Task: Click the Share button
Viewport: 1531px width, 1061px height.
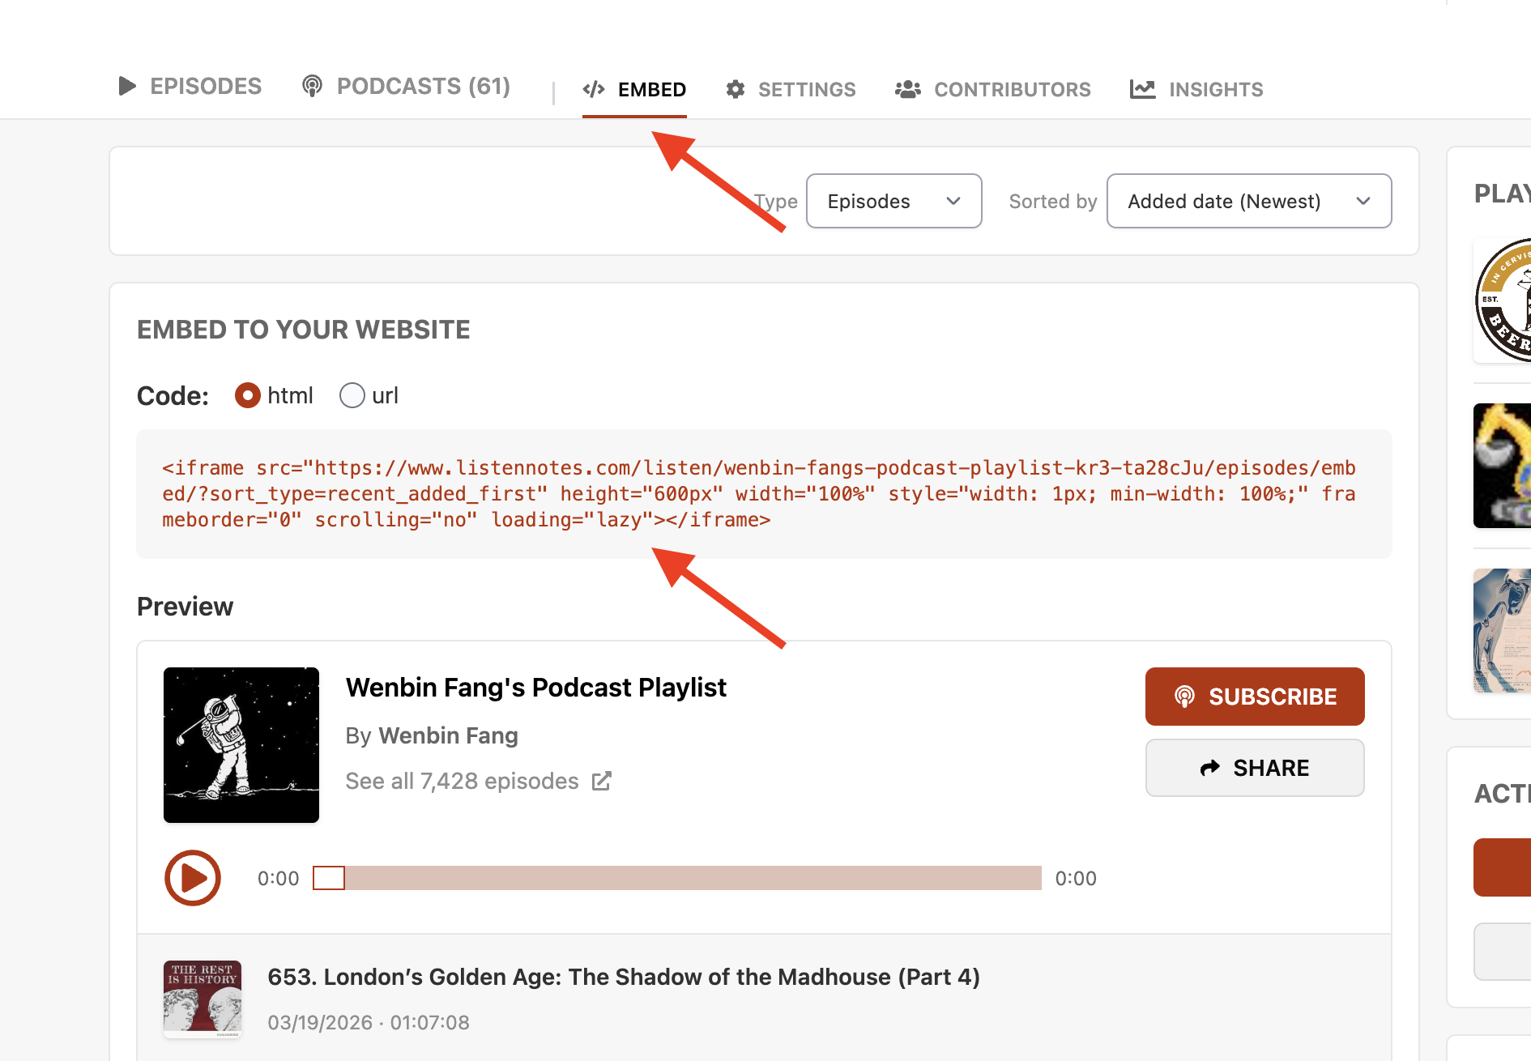Action: (x=1255, y=768)
